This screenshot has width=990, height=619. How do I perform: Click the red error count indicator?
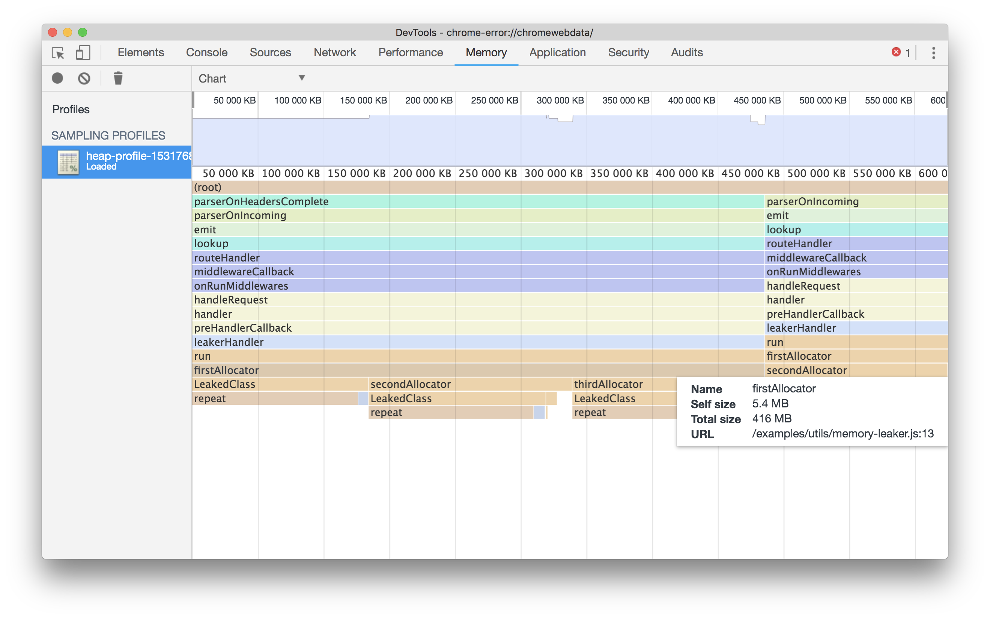click(x=901, y=53)
